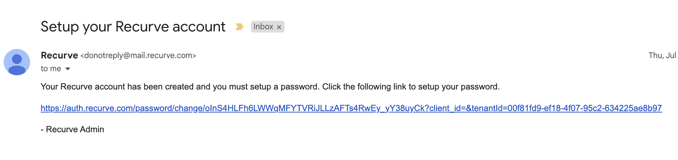The width and height of the screenshot is (678, 160).
Task: Click the bold Recurve sender name
Action: tap(59, 56)
